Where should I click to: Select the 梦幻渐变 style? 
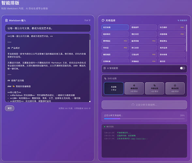[143, 48]
